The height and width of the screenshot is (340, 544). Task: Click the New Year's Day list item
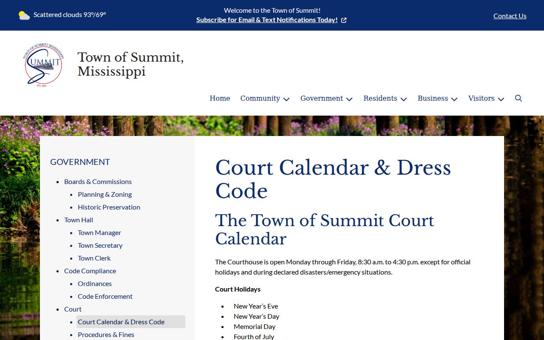tap(256, 316)
